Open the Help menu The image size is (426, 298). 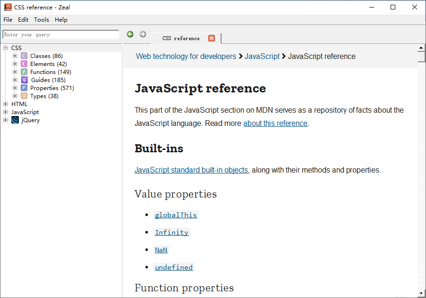[61, 19]
